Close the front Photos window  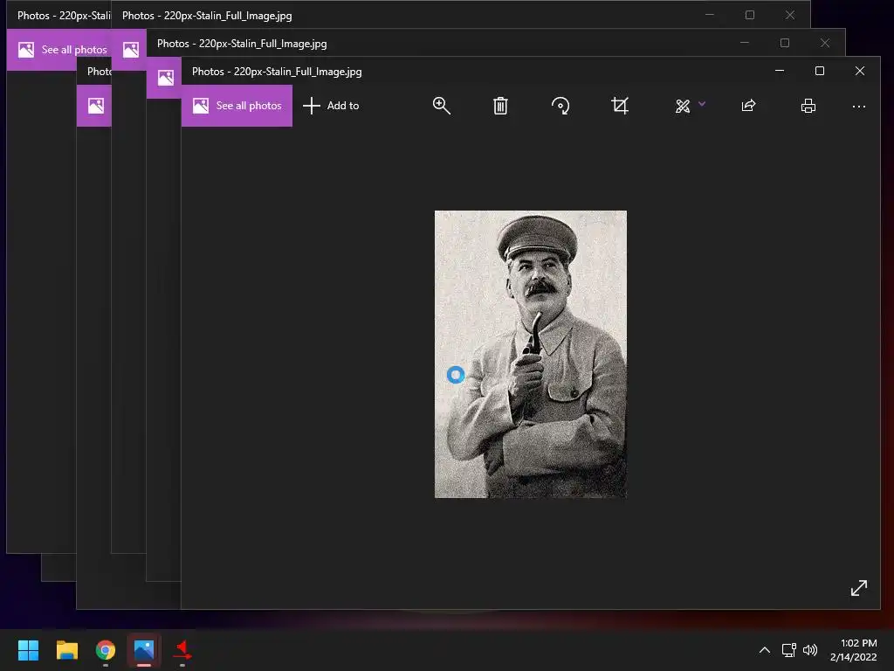860,71
